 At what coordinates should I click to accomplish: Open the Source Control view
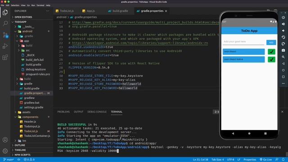[5, 35]
